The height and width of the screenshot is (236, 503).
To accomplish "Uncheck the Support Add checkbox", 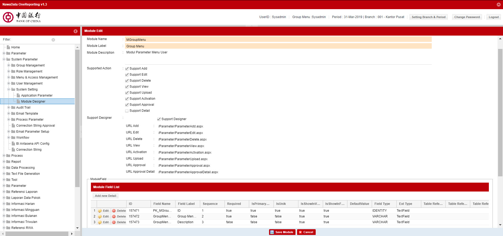I will [127, 69].
